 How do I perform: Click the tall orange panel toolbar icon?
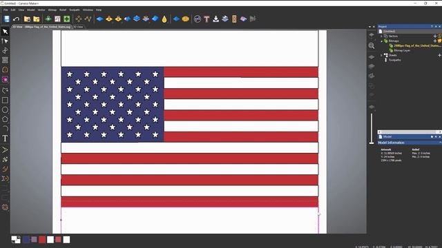click(x=234, y=19)
